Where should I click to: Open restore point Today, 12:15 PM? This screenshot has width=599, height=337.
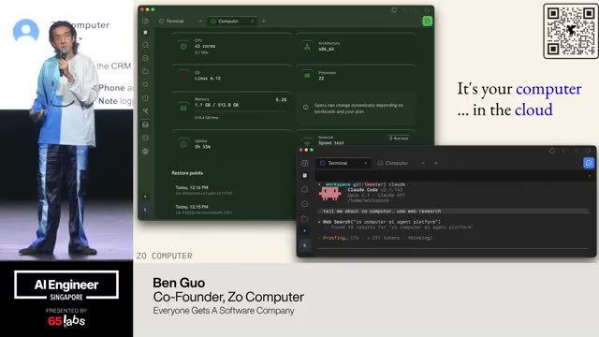(203, 210)
